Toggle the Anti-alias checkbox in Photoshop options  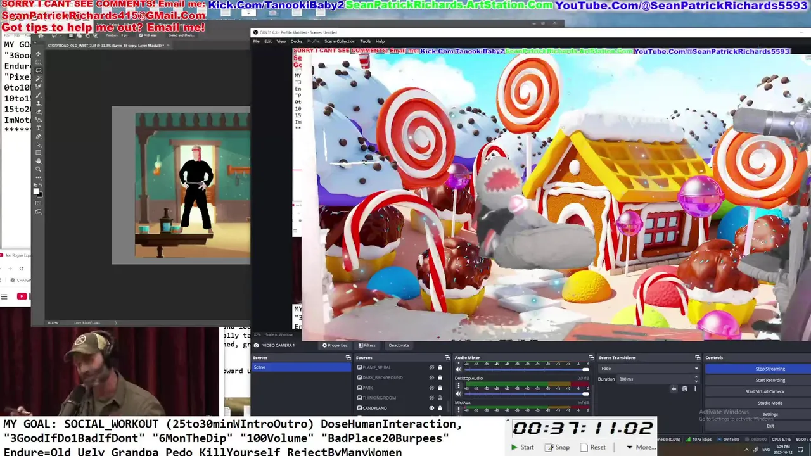141,35
